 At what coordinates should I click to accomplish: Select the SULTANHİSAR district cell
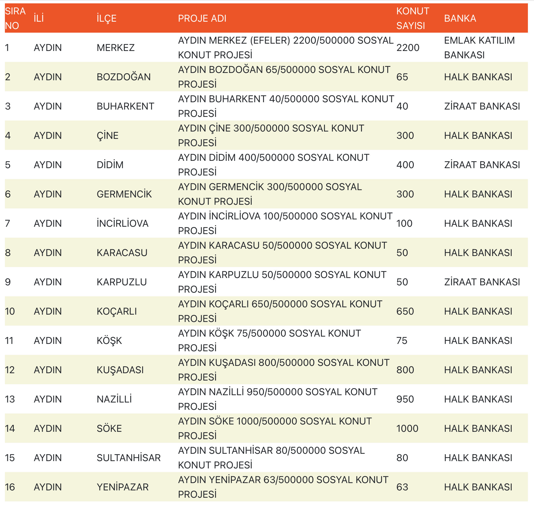pos(128,458)
